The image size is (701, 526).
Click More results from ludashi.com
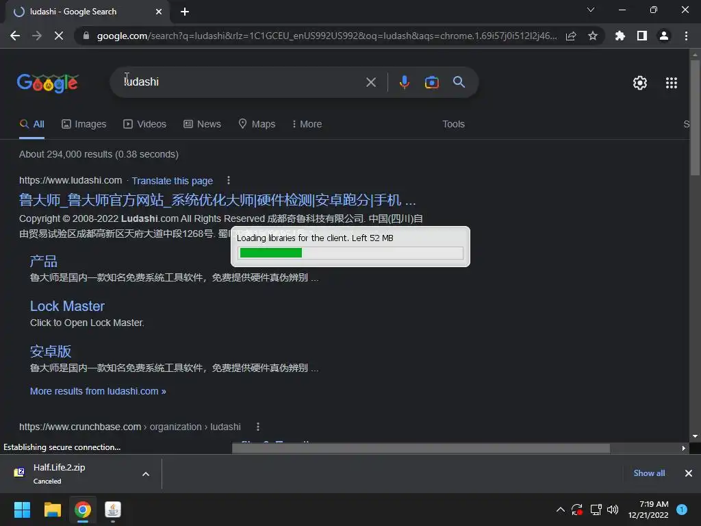98,391
